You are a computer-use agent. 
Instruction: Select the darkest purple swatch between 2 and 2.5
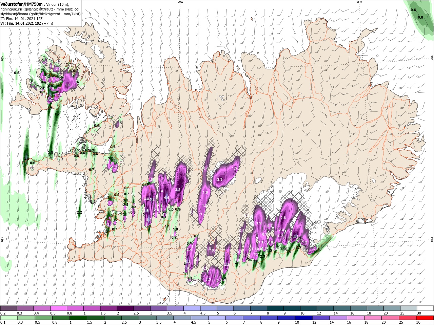coord(125,308)
